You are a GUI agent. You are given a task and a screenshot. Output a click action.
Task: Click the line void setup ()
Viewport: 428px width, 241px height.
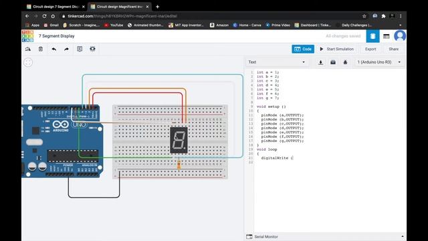pos(272,106)
